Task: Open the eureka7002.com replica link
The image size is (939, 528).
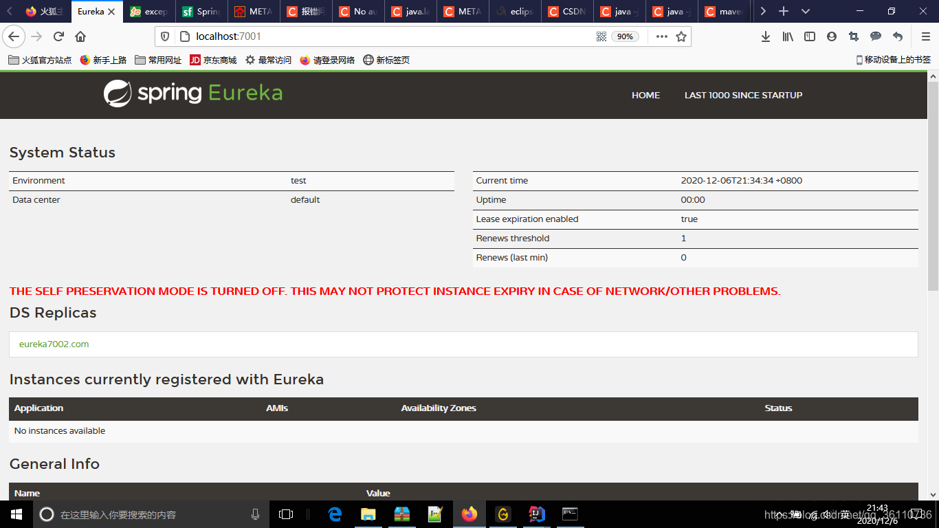Action: click(x=54, y=344)
